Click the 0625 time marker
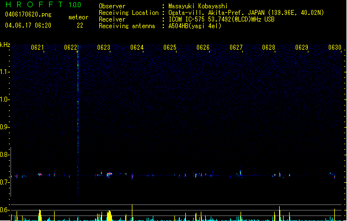 [170, 48]
